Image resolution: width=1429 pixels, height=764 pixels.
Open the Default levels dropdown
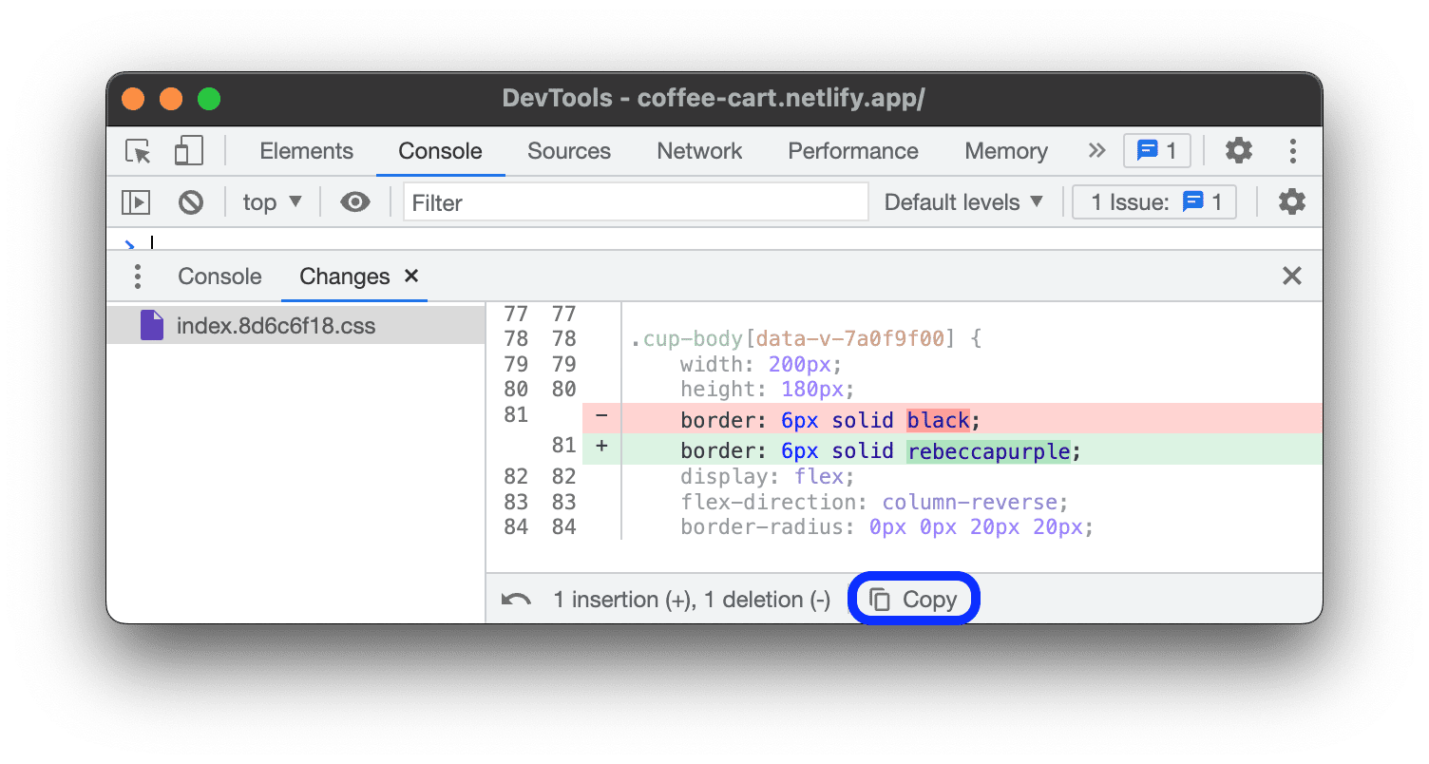pyautogui.click(x=962, y=201)
